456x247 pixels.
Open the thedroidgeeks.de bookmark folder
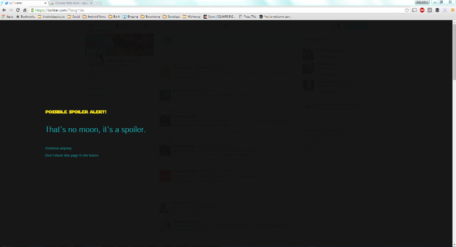[51, 17]
